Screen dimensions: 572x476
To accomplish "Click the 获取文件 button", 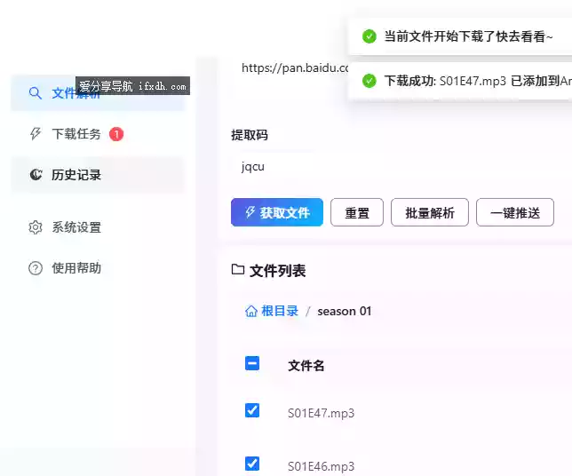I will click(277, 212).
